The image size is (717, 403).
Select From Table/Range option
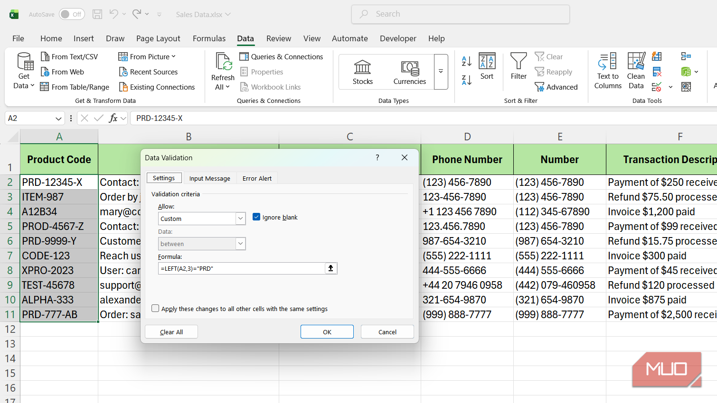[75, 87]
